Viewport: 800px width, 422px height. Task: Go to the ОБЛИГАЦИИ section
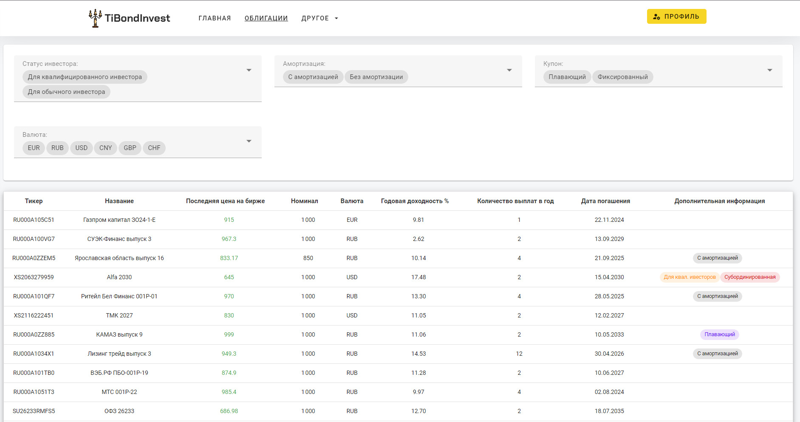[x=266, y=18]
